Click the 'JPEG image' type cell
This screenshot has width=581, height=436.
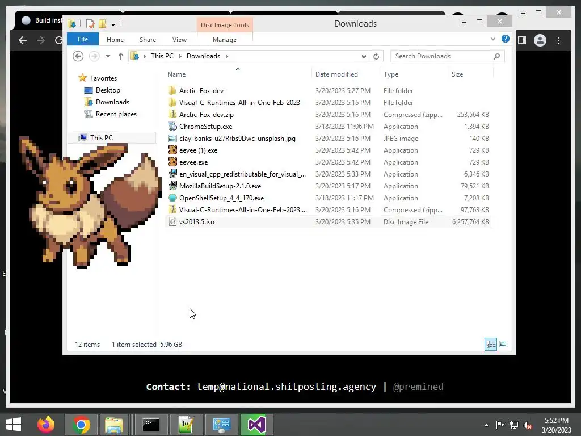click(x=401, y=139)
